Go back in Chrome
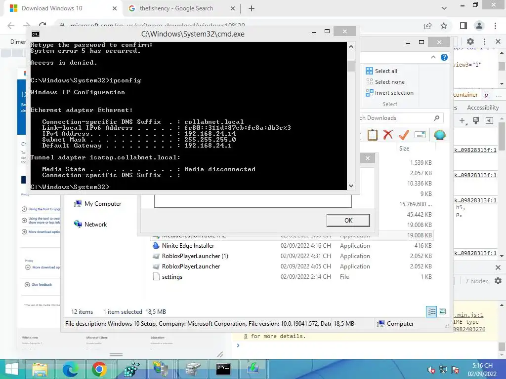This screenshot has height=379, width=506. coord(11,26)
